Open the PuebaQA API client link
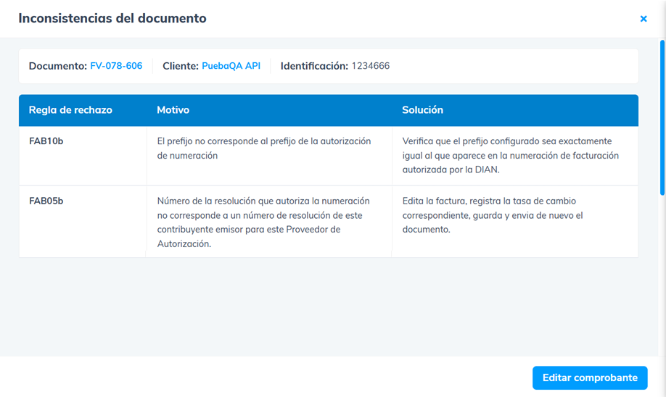The width and height of the screenshot is (666, 397). tap(231, 66)
